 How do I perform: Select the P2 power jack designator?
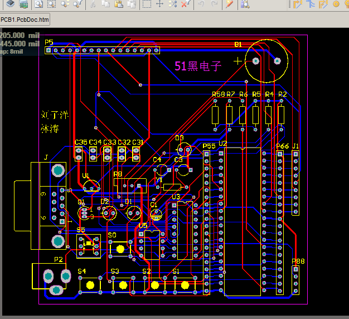(59, 259)
